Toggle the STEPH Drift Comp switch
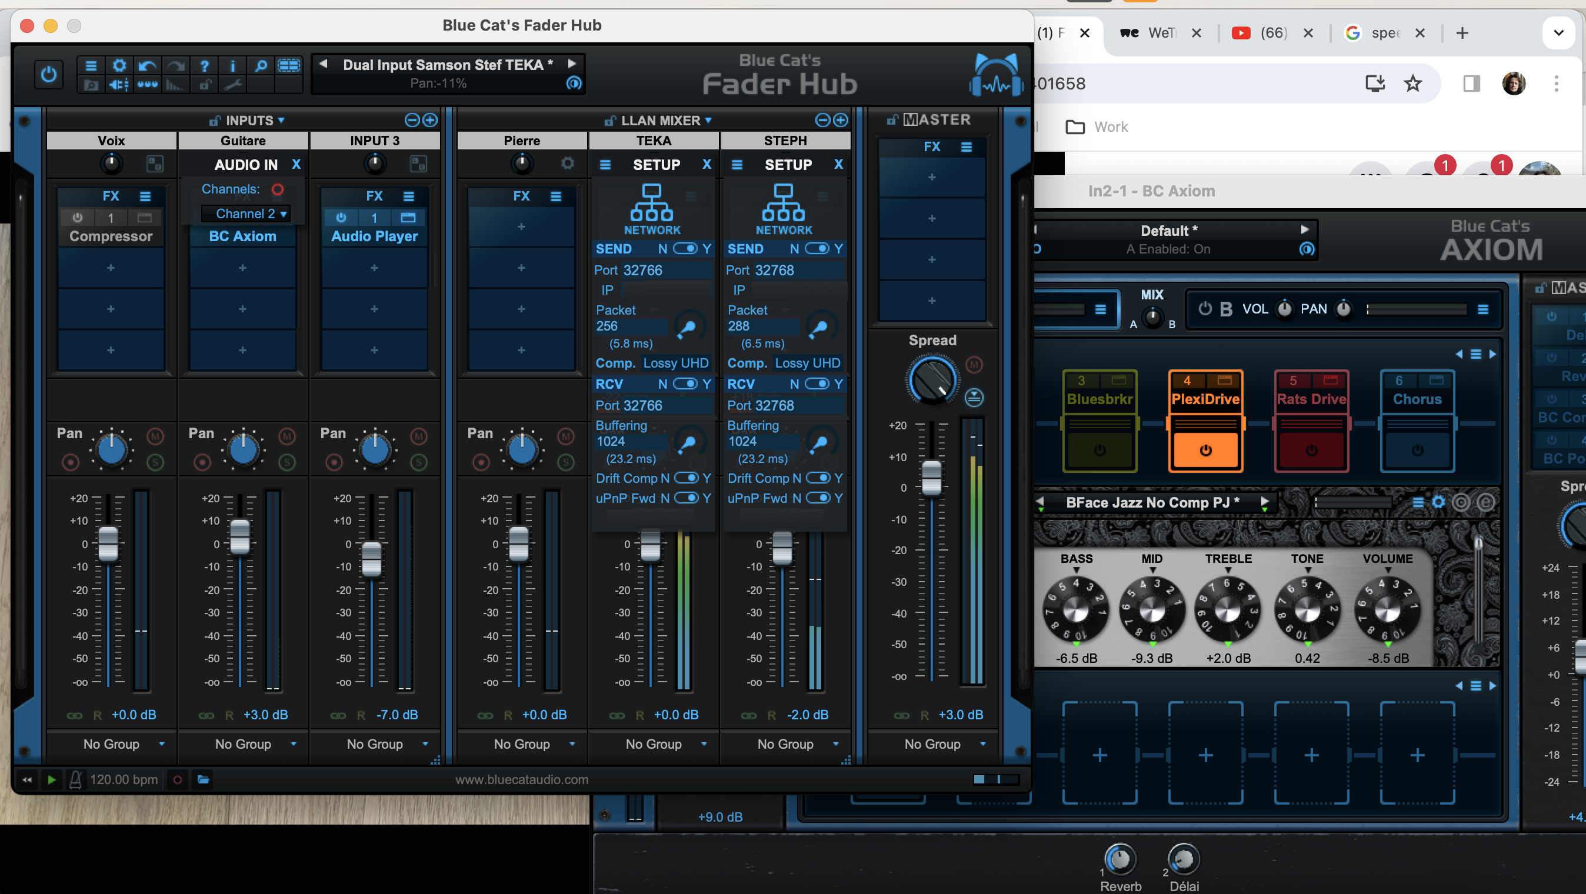The height and width of the screenshot is (894, 1586). (x=818, y=478)
